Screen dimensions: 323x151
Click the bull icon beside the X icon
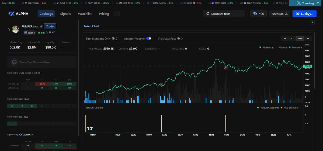pyautogui.click(x=50, y=33)
